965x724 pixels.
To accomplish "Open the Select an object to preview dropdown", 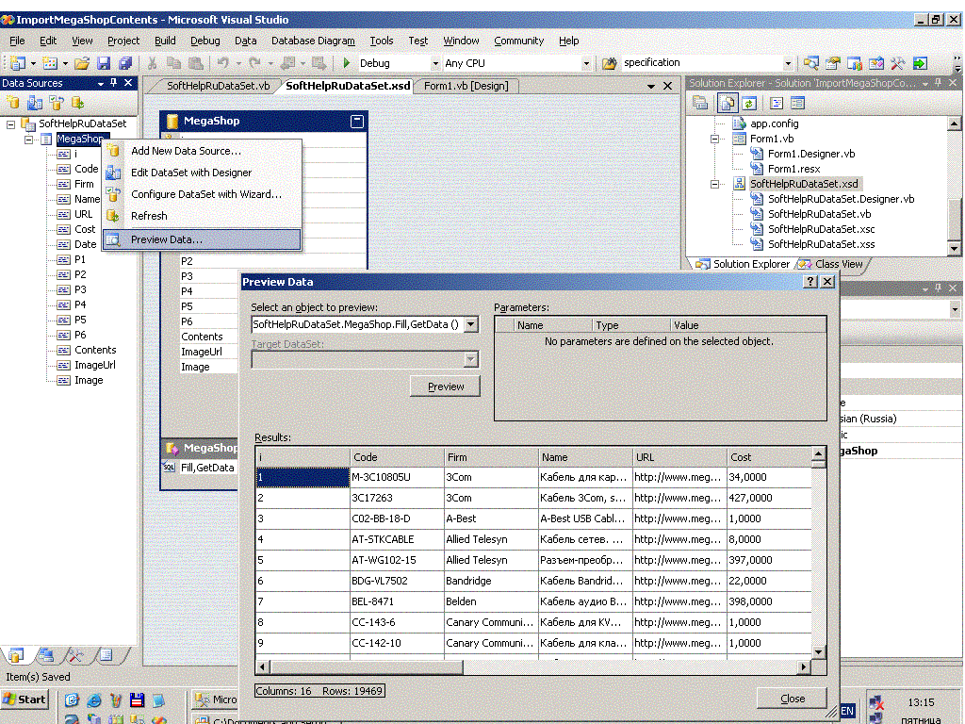I will click(x=471, y=324).
